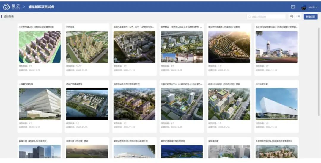The image size is (321, 163).
Task: Click the 浦东美术馆 card title
Action: (213, 141)
